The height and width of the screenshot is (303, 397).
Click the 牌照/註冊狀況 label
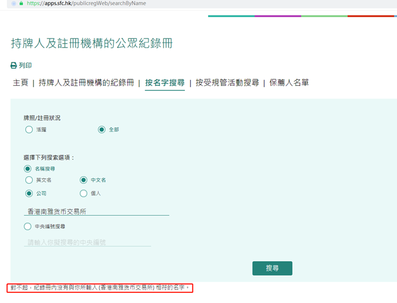[x=42, y=118]
